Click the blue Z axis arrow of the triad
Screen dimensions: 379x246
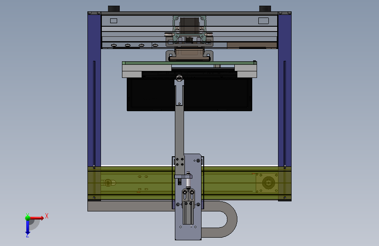tap(28, 228)
